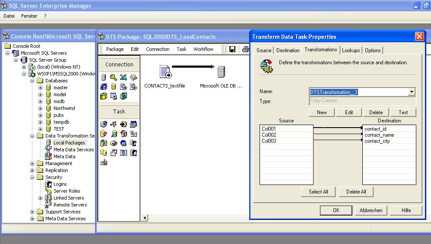Confirm the dialog with OK

coord(336,210)
